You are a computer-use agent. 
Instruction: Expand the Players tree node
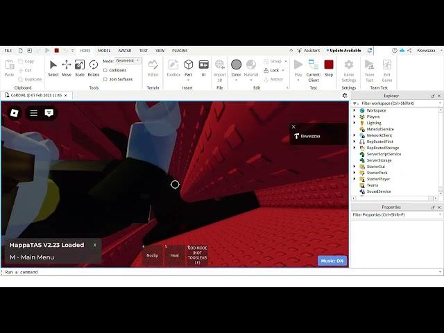[355, 117]
